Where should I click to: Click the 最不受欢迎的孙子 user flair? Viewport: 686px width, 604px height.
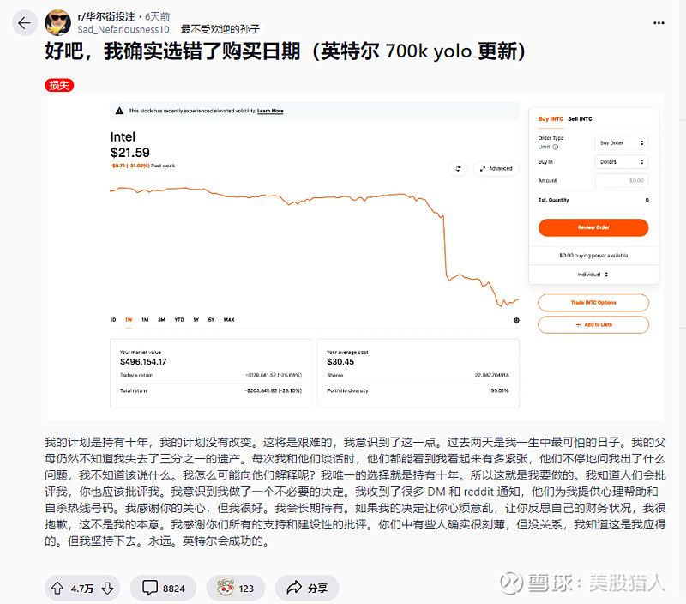220,29
